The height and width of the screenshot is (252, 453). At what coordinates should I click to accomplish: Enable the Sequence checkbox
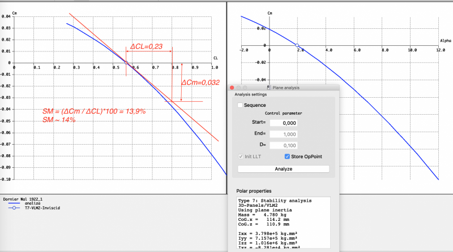(240, 105)
